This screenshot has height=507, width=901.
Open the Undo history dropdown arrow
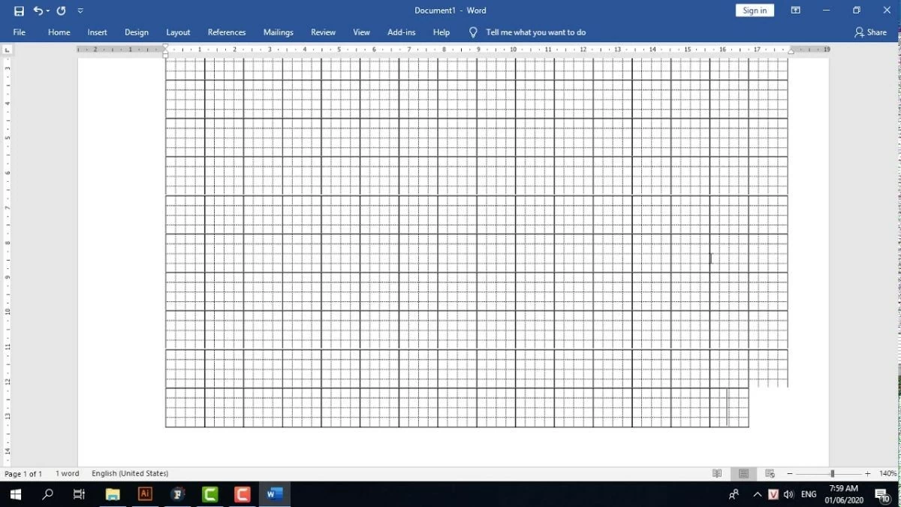coord(48,11)
